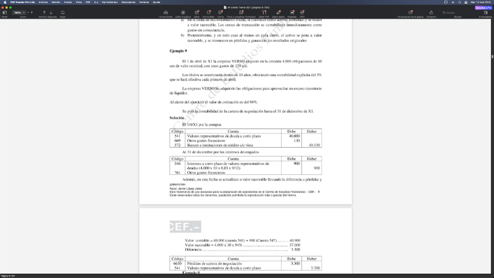Screen dimensions: 494x278
Task: Click the Hogar home icon
Action: click(x=62, y=12)
